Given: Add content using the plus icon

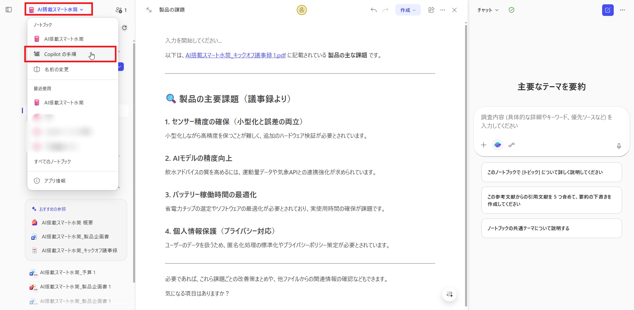Looking at the screenshot, I should click(x=484, y=145).
